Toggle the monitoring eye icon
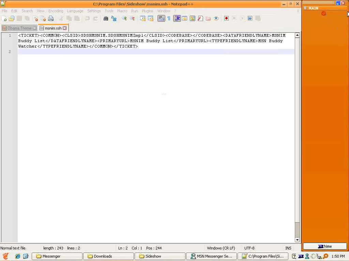The width and height of the screenshot is (349, 261). click(x=216, y=18)
